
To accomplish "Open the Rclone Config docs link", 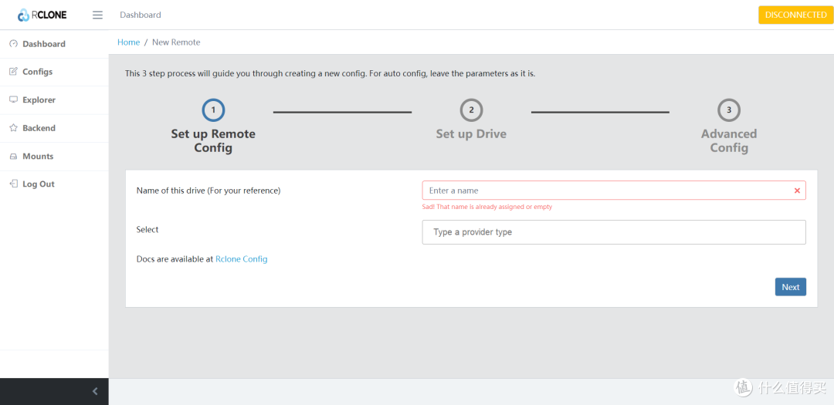I will [242, 259].
